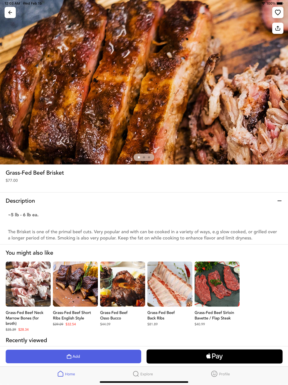Tap the back arrow icon
This screenshot has height=385, width=288.
(10, 12)
